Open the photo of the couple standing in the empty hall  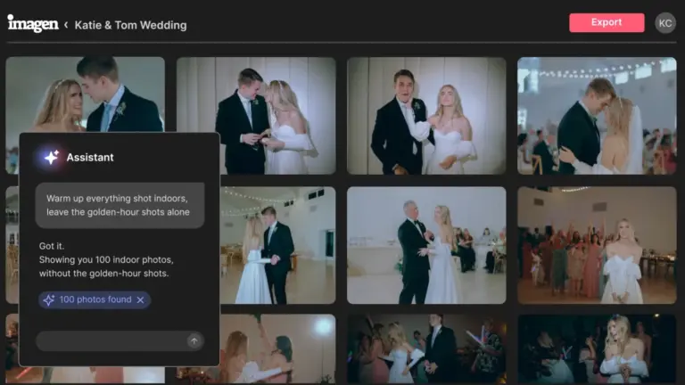(x=278, y=245)
